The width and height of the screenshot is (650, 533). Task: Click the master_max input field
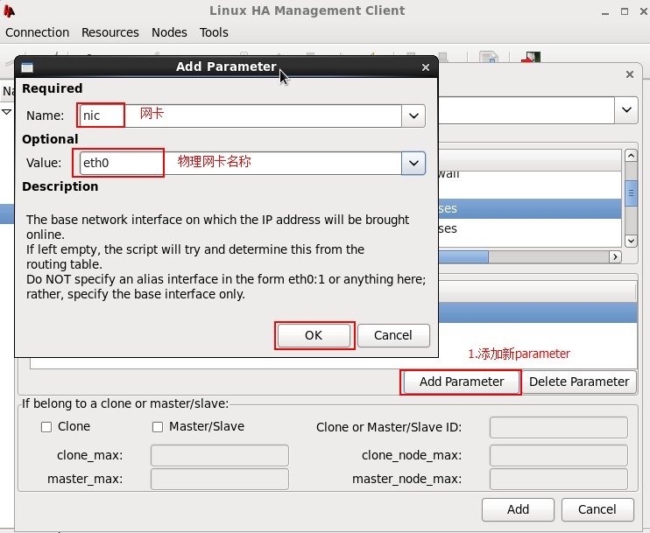[220, 479]
